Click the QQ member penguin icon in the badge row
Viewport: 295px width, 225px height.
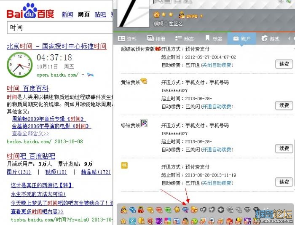click(x=124, y=210)
